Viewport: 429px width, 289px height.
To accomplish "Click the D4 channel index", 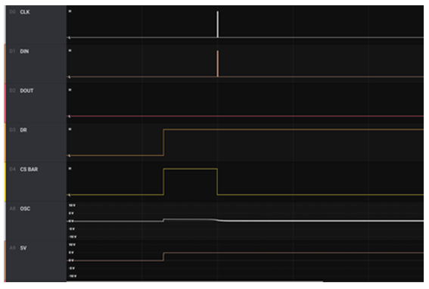I will point(12,169).
